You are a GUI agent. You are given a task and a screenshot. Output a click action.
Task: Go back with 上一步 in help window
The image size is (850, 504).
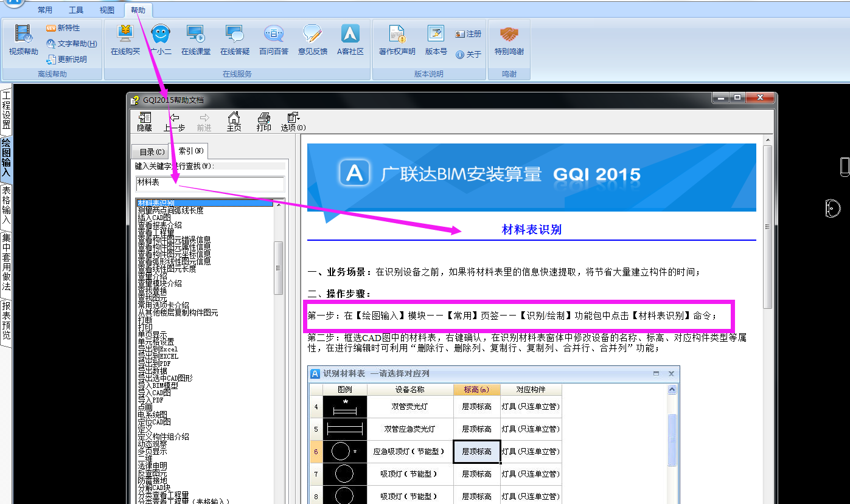click(x=174, y=122)
